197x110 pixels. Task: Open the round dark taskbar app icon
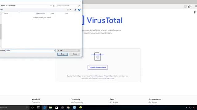(x=62, y=108)
